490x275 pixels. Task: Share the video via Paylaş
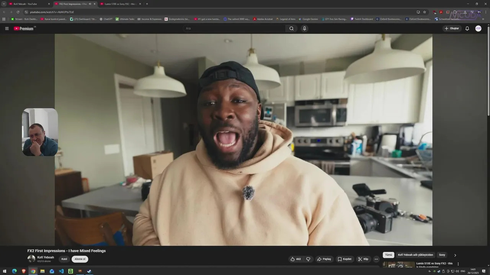click(x=324, y=259)
